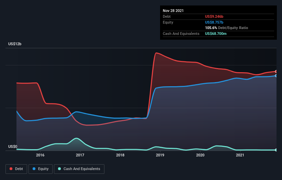The height and width of the screenshot is (180, 282).
Task: Click the US$0 y-axis label
Action: (x=13, y=146)
